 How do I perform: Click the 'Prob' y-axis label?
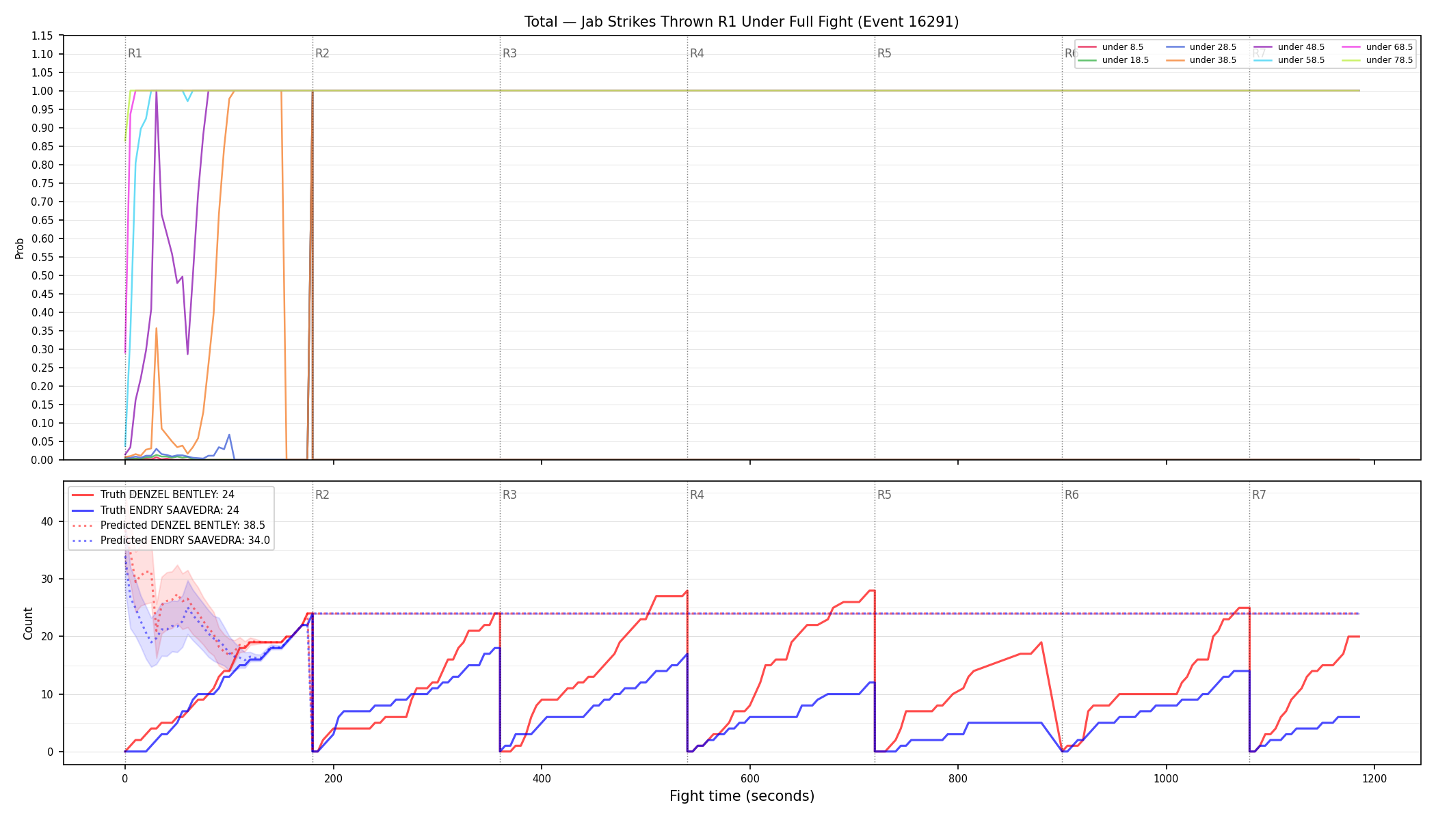point(19,248)
